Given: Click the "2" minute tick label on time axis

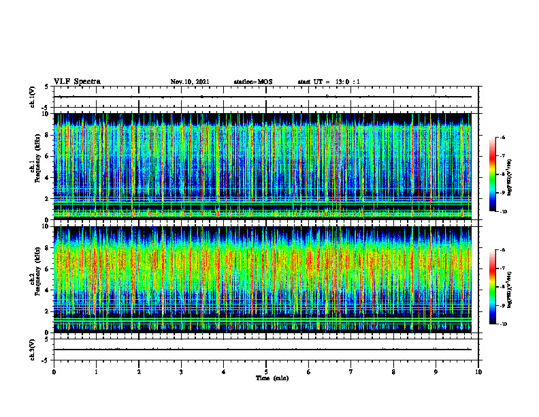Looking at the screenshot, I should coord(139,372).
